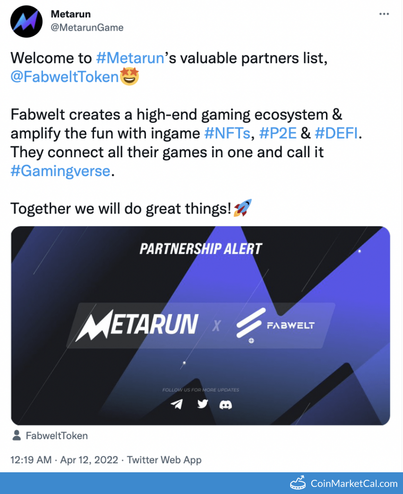The image size is (403, 494).
Task: Click the Telegram icon in the banner
Action: (177, 404)
